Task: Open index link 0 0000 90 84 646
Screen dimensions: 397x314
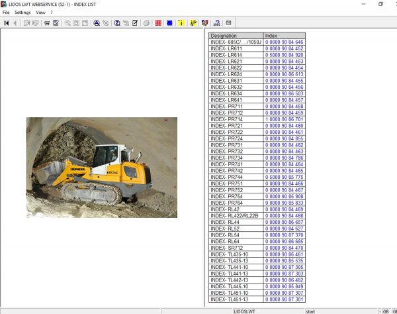Action: (x=285, y=42)
